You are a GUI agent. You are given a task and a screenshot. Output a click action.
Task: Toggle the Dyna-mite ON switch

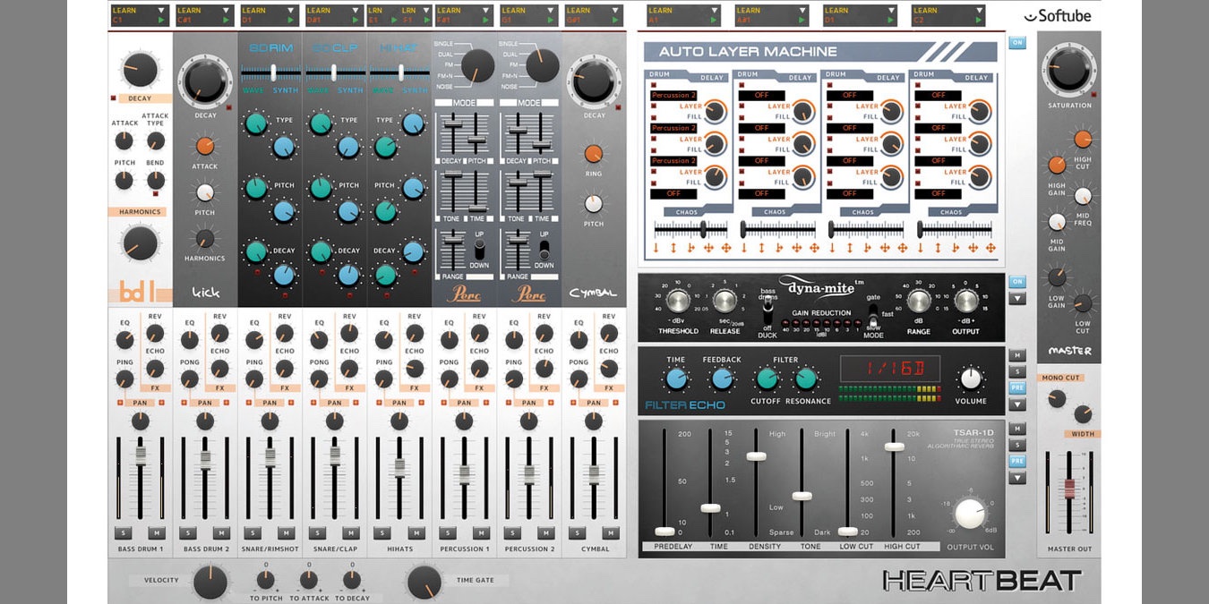point(1017,282)
